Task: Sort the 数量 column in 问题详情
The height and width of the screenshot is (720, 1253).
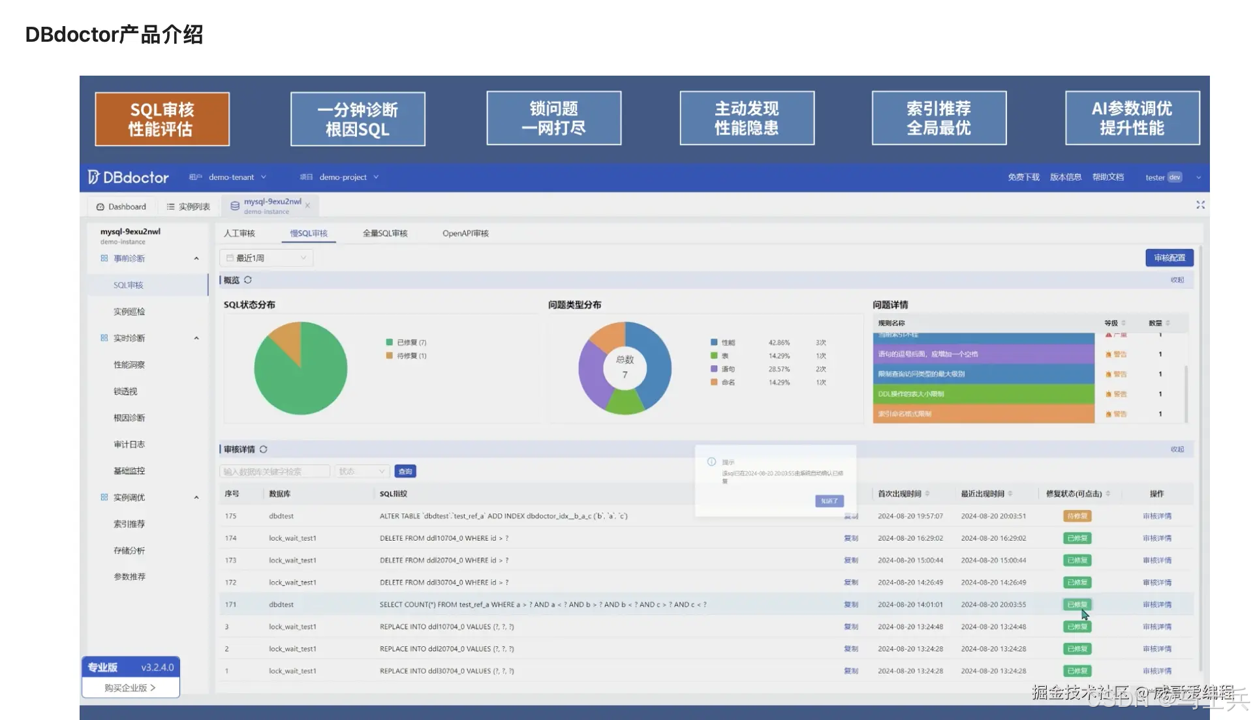Action: coord(1168,323)
